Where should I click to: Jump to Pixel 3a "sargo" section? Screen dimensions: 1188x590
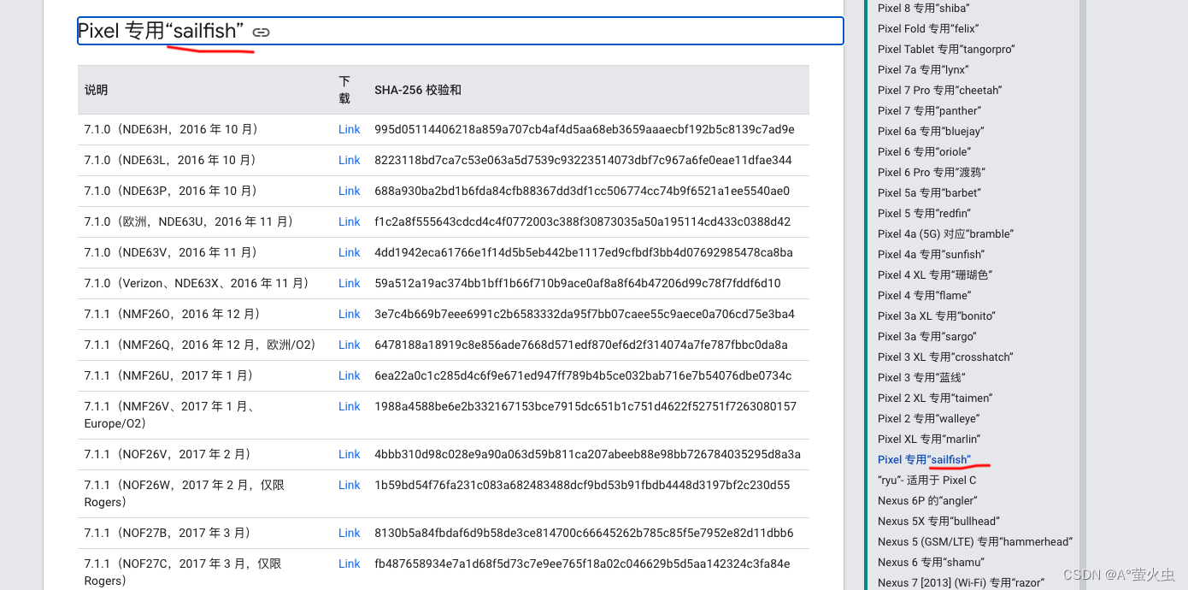click(x=926, y=336)
